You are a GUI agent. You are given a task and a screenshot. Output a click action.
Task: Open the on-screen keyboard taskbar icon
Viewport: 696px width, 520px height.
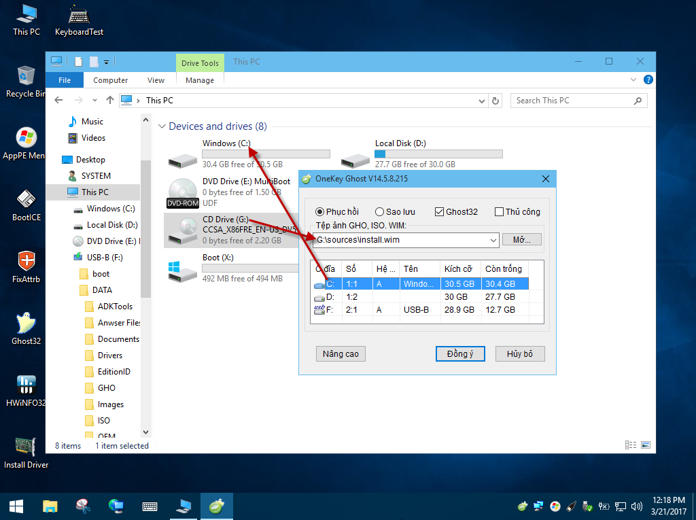coord(150,506)
